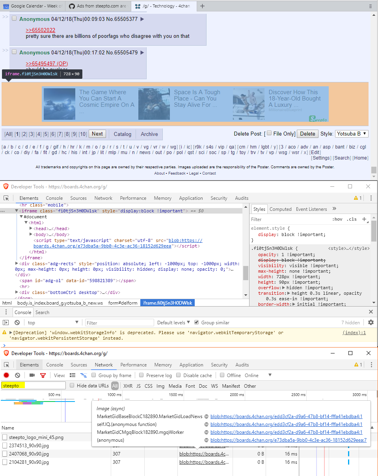This screenshot has width=378, height=476.
Task: Add a new style rule with the plus icon
Action: 364,219
